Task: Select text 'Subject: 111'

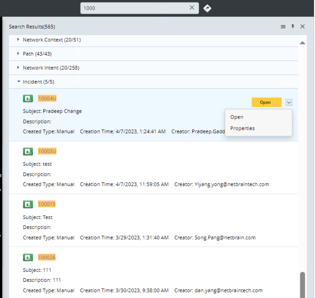Action: (x=37, y=270)
